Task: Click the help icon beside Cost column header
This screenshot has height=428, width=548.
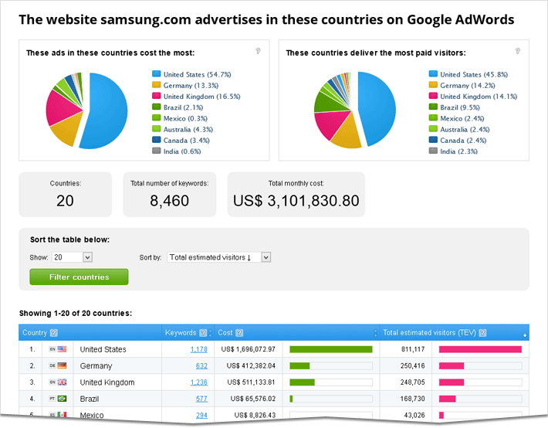Action: click(x=239, y=333)
